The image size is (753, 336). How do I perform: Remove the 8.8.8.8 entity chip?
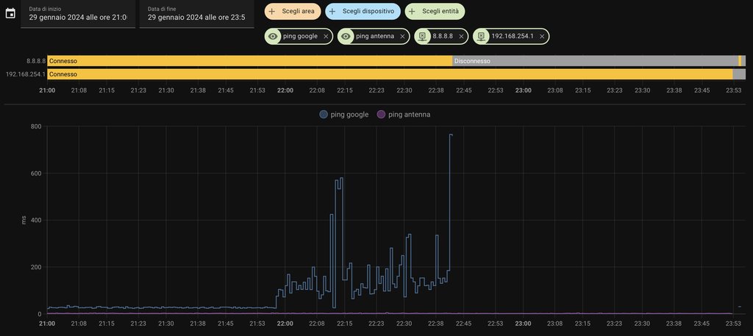point(461,36)
